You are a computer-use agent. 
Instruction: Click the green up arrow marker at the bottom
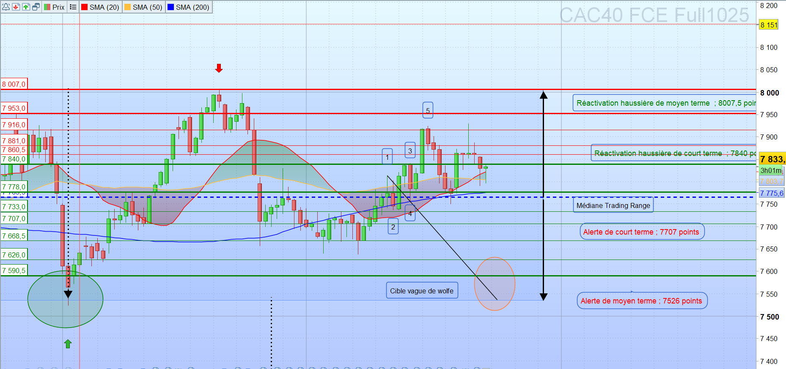pyautogui.click(x=68, y=344)
